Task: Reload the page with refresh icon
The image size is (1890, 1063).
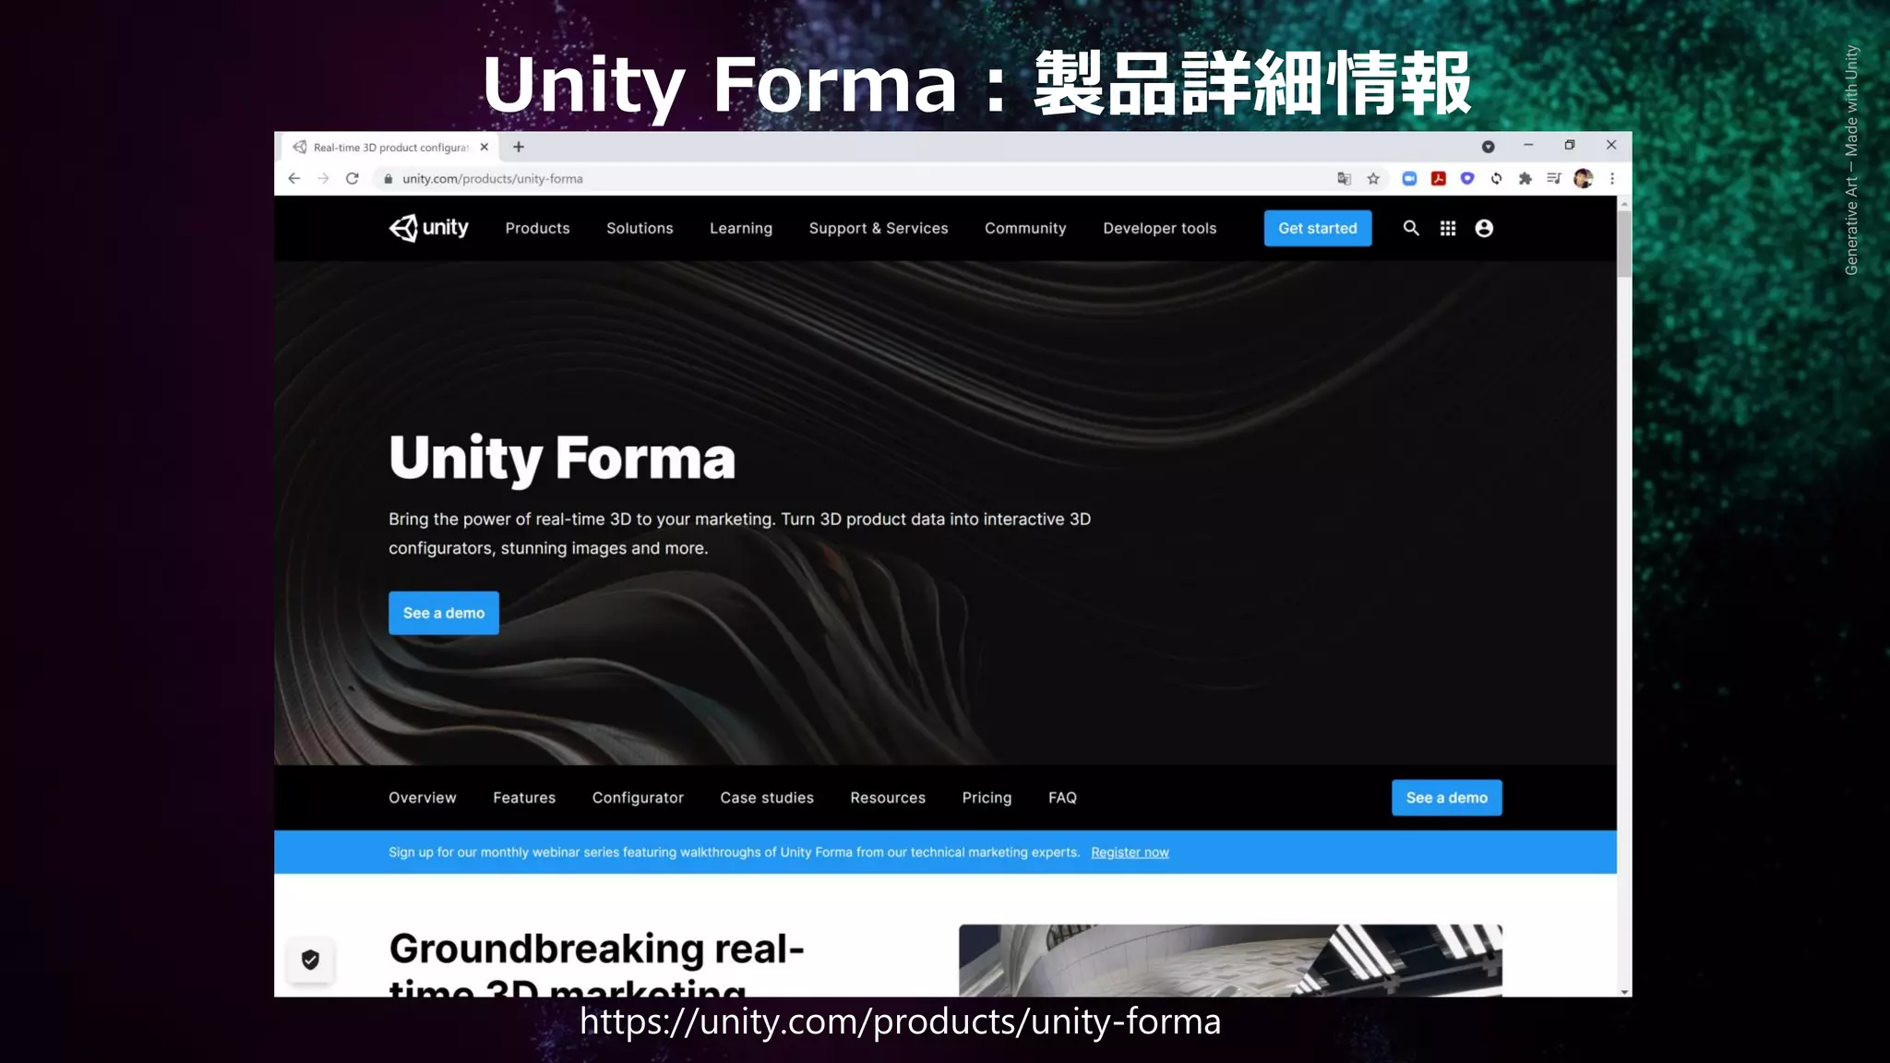Action: (353, 179)
